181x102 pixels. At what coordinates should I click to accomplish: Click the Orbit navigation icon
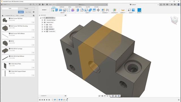tap(99, 96)
